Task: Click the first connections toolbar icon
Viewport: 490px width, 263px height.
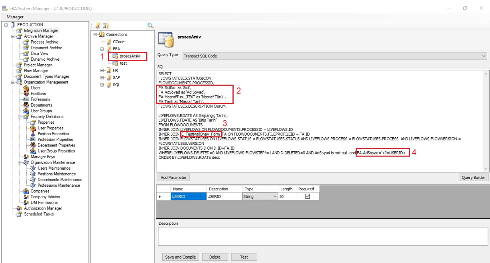Action: click(98, 26)
